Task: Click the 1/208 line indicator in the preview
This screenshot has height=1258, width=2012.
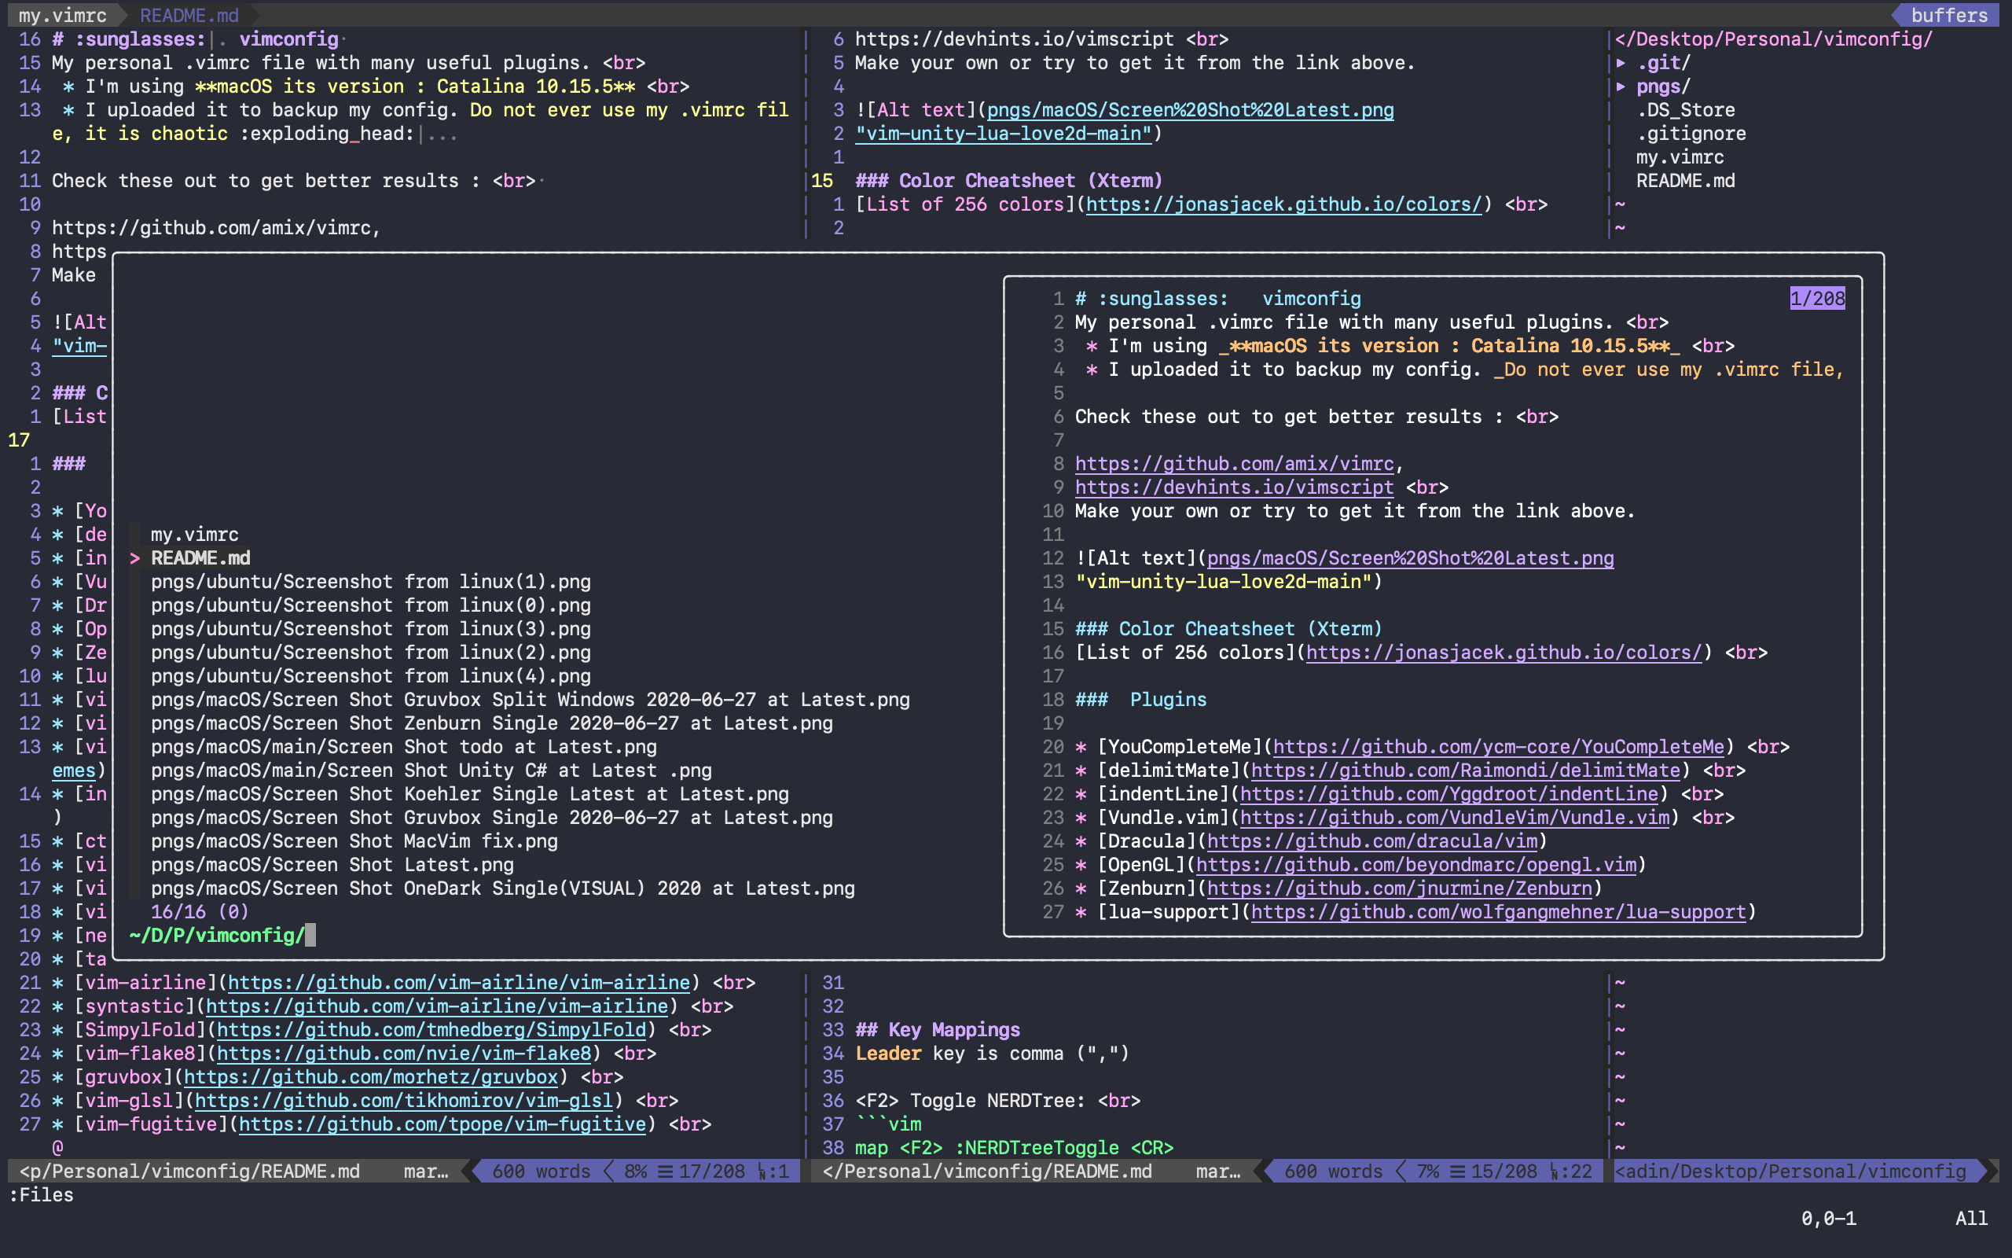Action: pyautogui.click(x=1816, y=299)
